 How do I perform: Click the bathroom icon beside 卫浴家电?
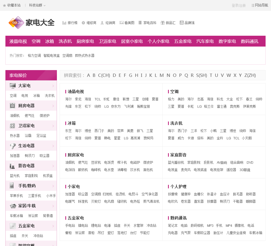coord(12,126)
